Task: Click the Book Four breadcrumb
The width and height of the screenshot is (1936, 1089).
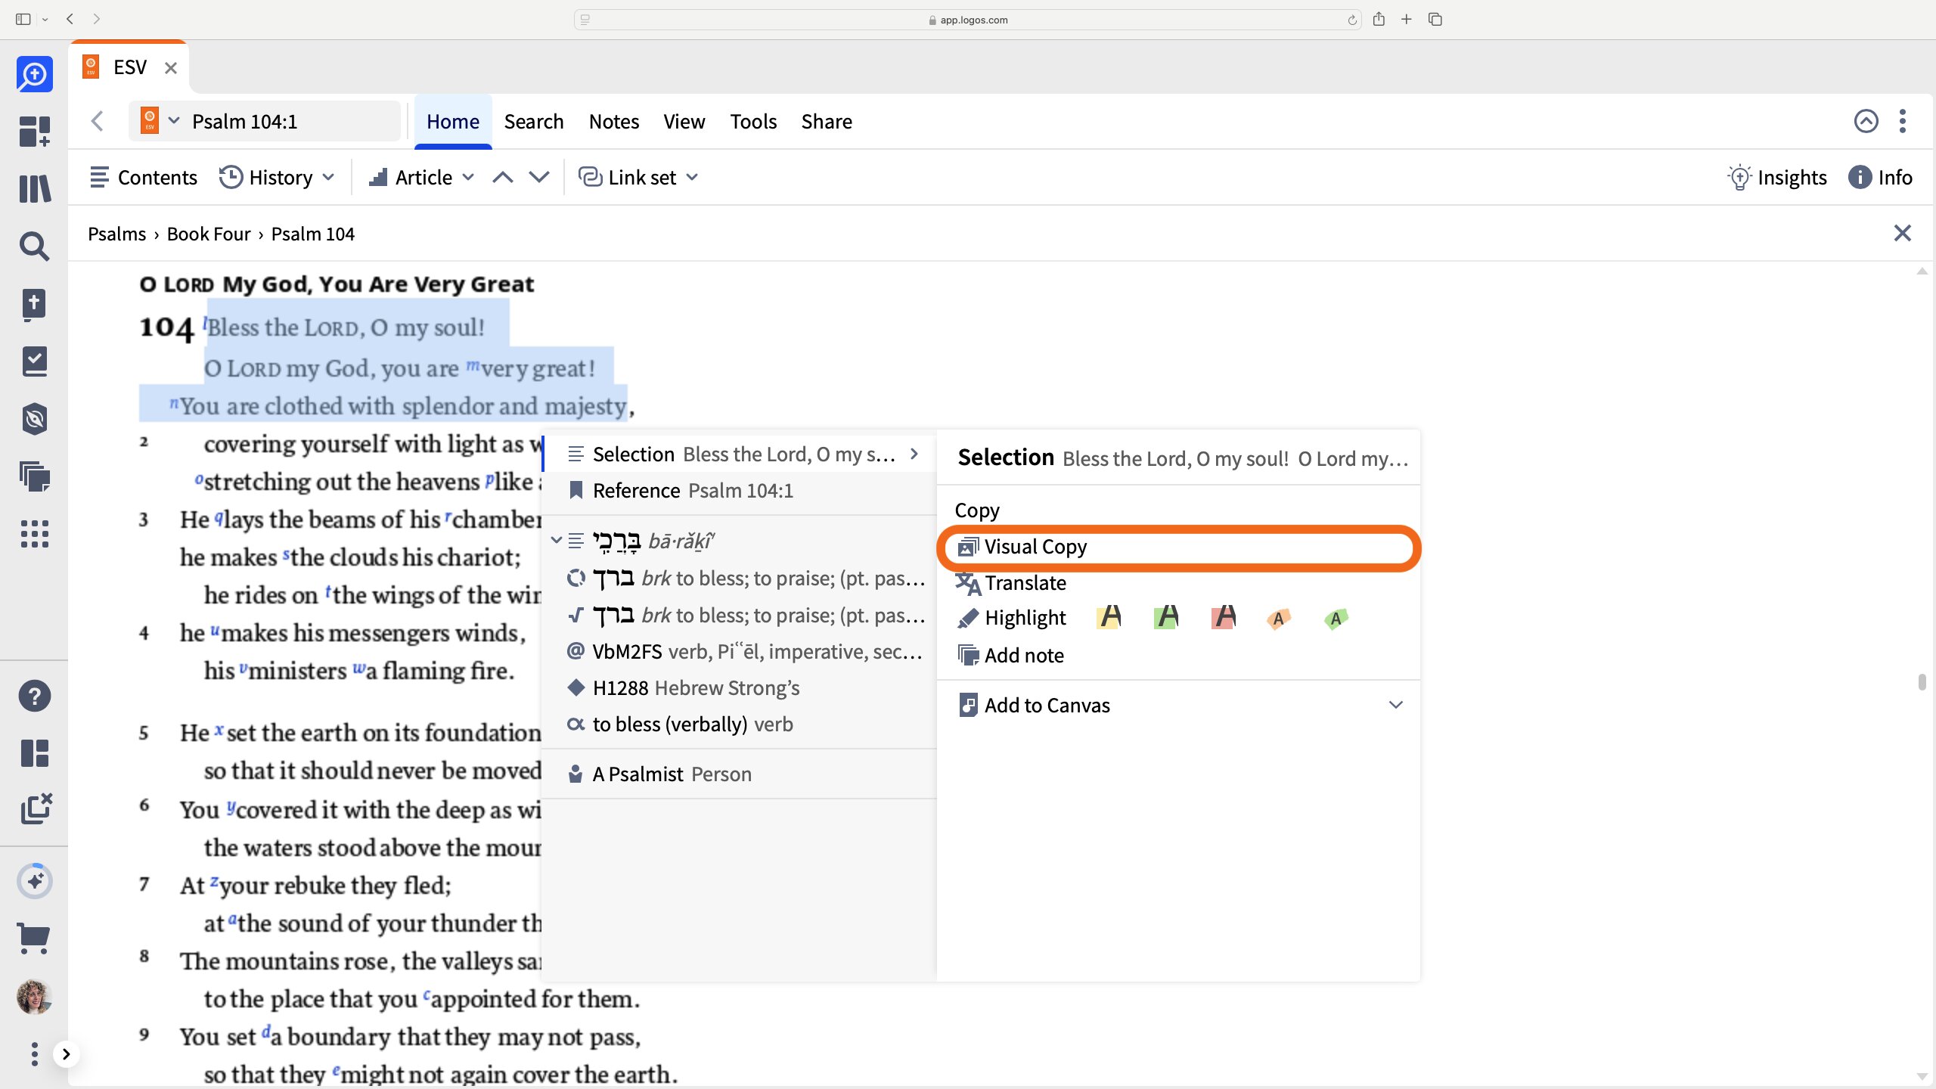Action: [209, 234]
